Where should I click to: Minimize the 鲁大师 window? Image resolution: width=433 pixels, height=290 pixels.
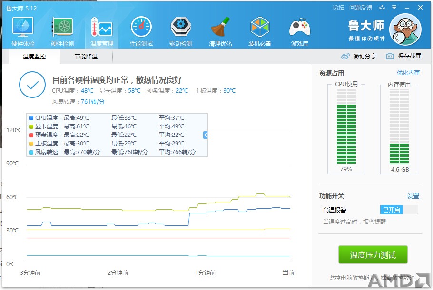(407, 8)
